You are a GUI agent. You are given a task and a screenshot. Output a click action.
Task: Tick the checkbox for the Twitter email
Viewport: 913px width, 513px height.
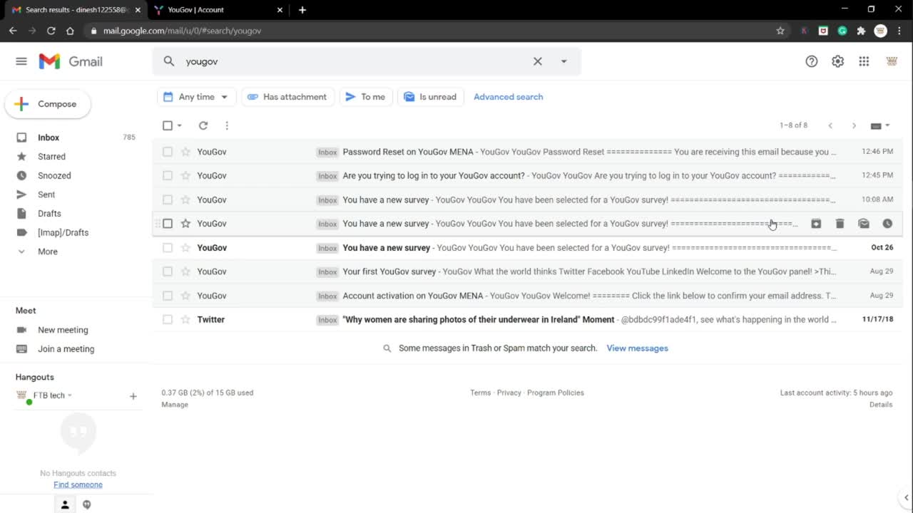[x=168, y=319]
